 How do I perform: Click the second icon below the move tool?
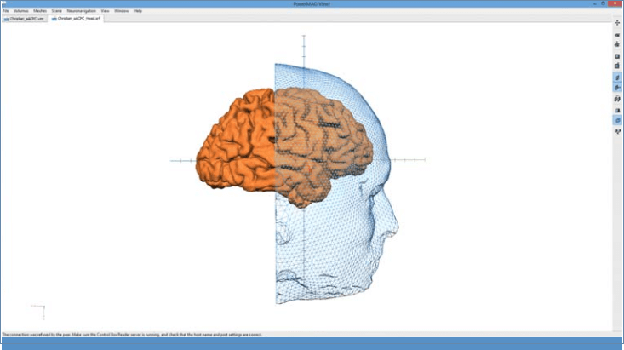pos(617,44)
